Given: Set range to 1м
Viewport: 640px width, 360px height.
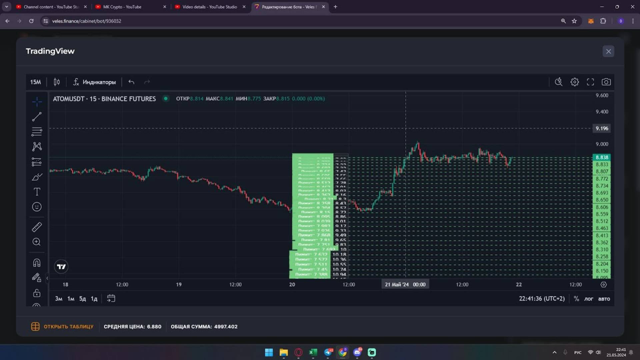Looking at the screenshot, I should [71, 299].
